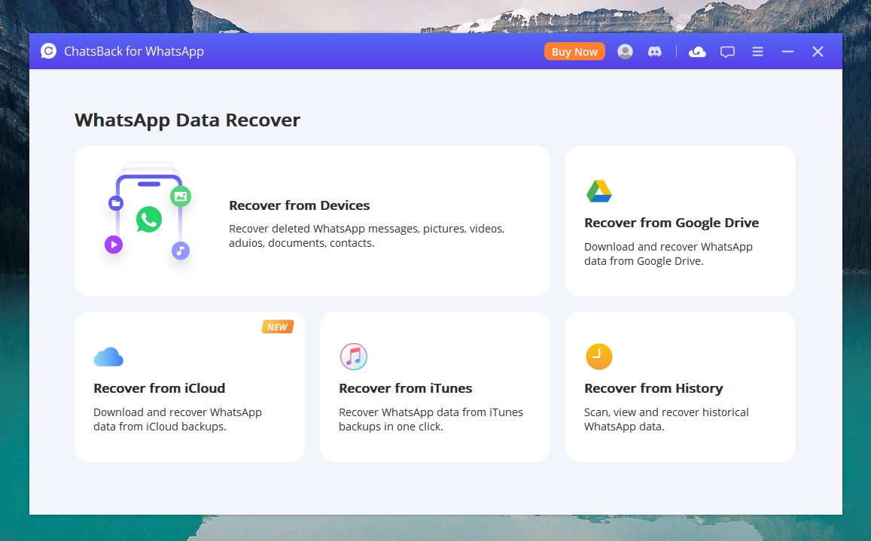The width and height of the screenshot is (871, 541).
Task: Open the Discord community icon
Action: [655, 52]
